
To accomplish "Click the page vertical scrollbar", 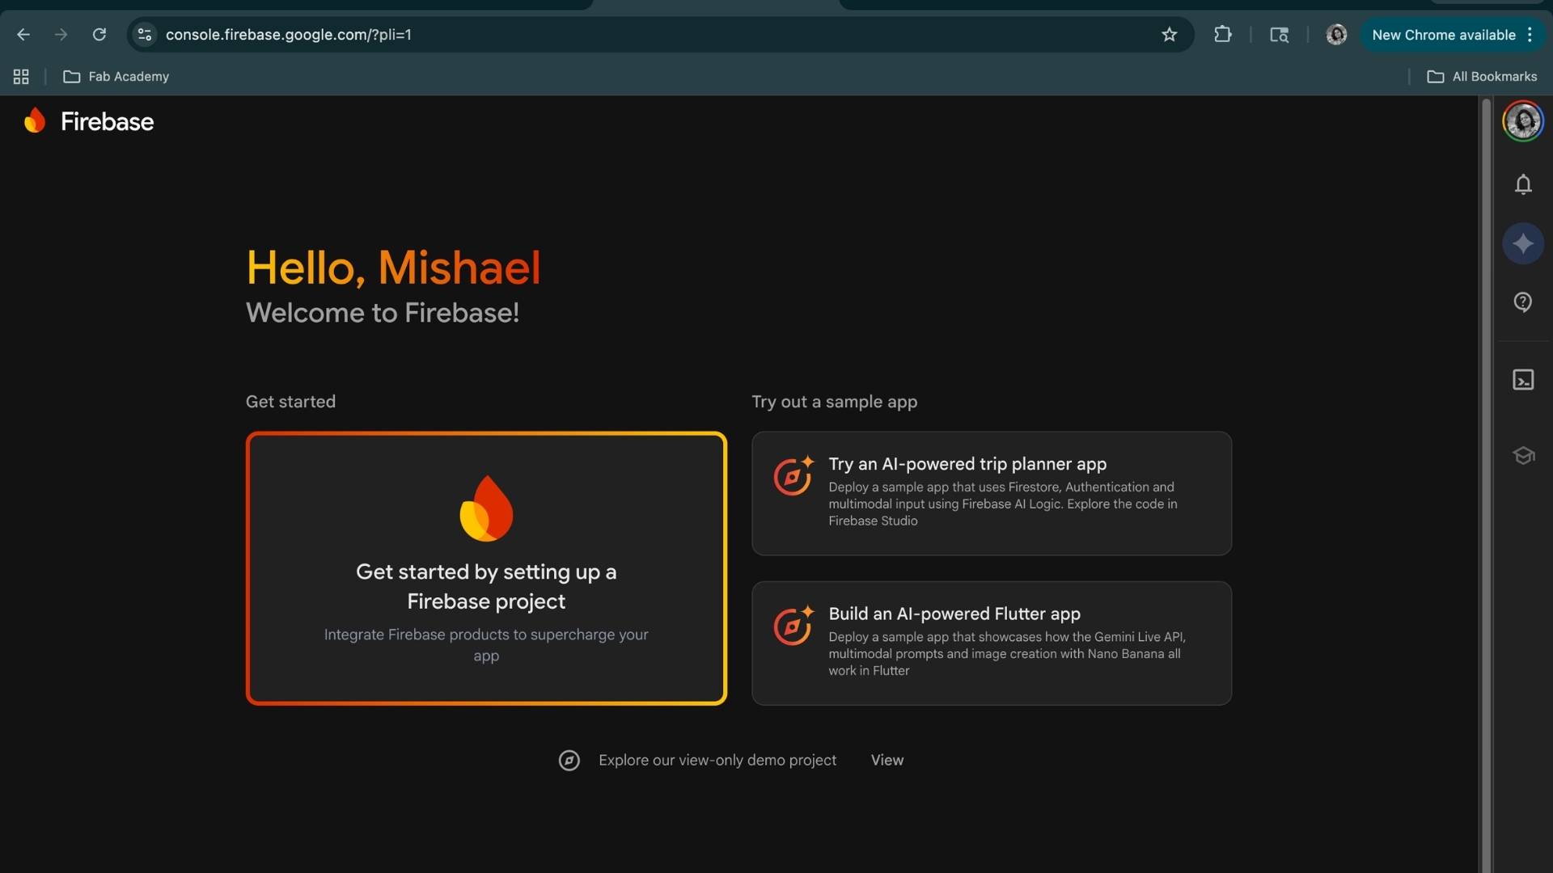I will tap(1485, 485).
